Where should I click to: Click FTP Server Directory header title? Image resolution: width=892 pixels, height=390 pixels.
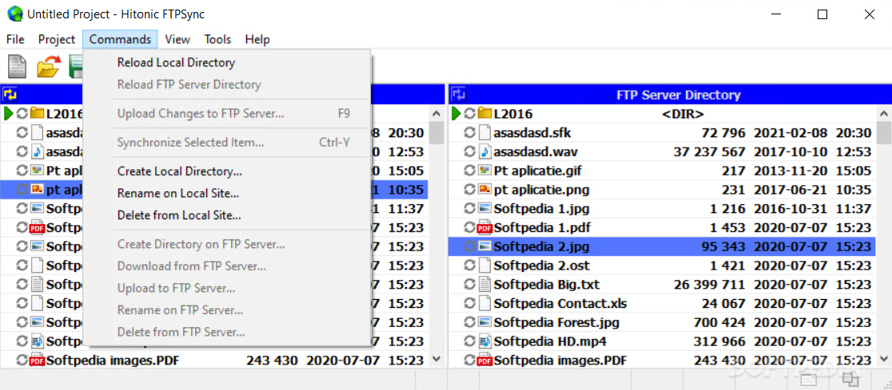pyautogui.click(x=678, y=95)
